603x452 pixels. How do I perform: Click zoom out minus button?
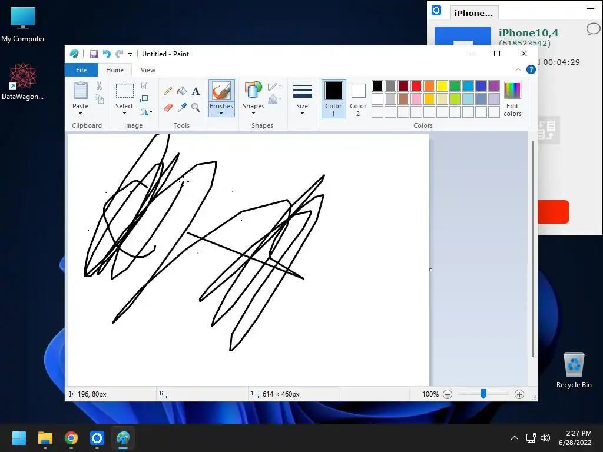[x=448, y=394]
